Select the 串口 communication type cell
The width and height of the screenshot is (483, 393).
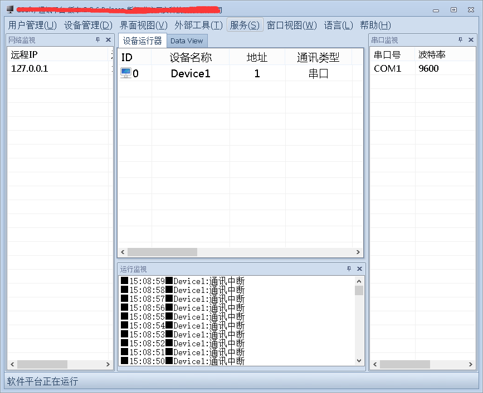319,73
